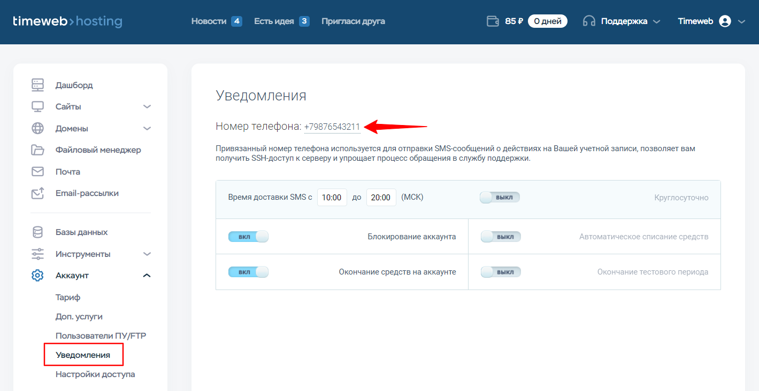Click the database icon for Базы данных
This screenshot has width=759, height=391.
click(x=37, y=232)
